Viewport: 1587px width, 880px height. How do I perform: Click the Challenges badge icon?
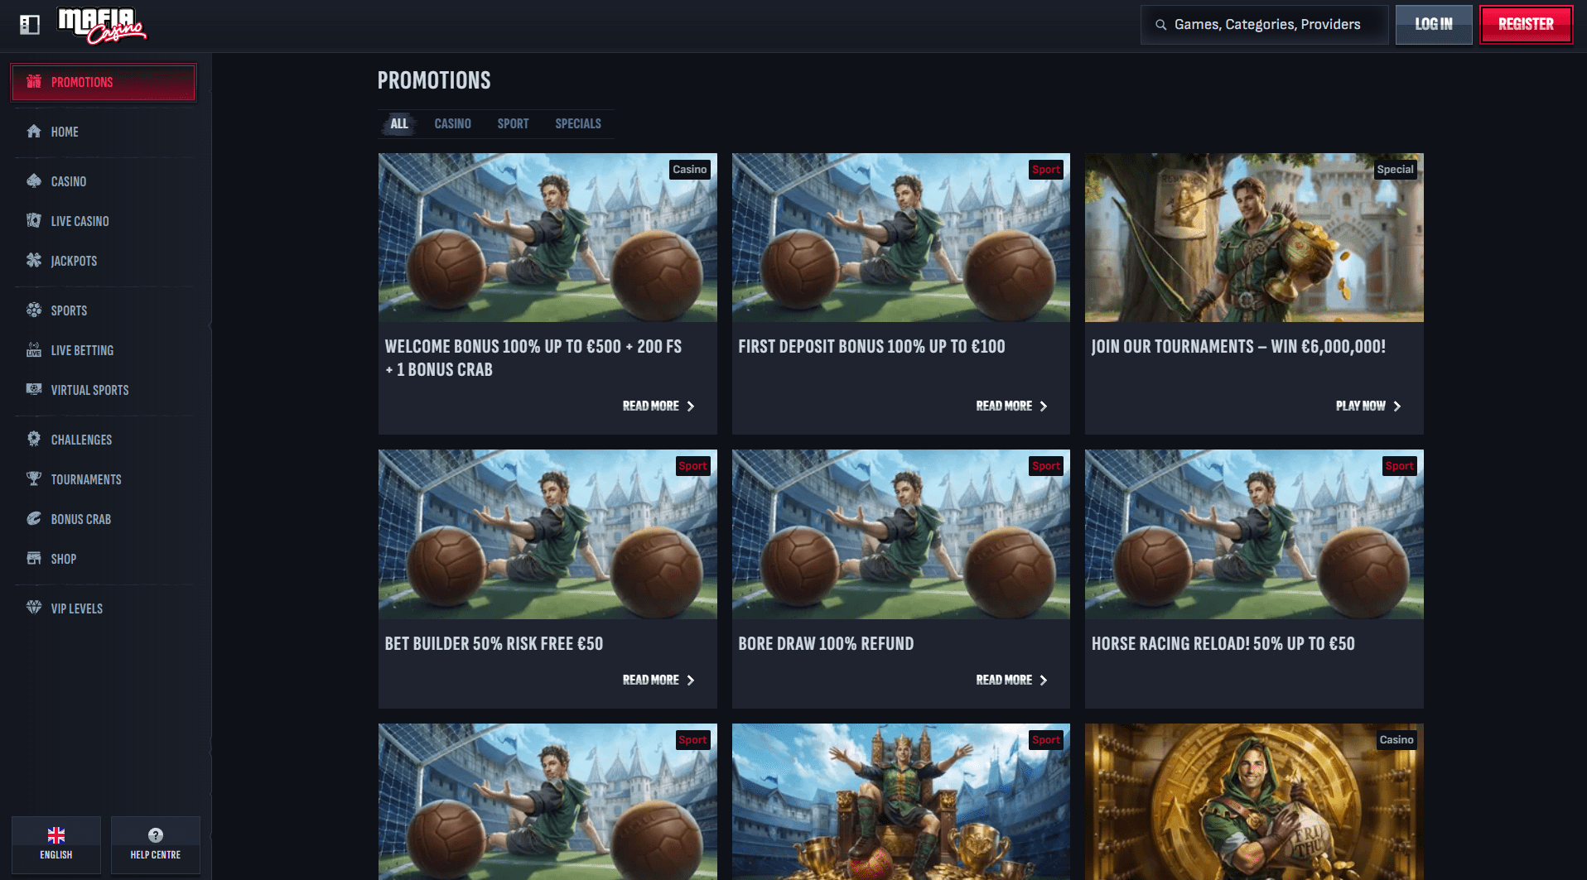[x=34, y=439]
